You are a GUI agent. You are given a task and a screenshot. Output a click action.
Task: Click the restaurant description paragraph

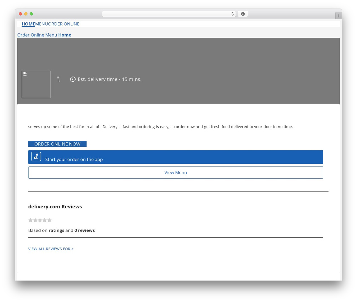[x=161, y=127]
